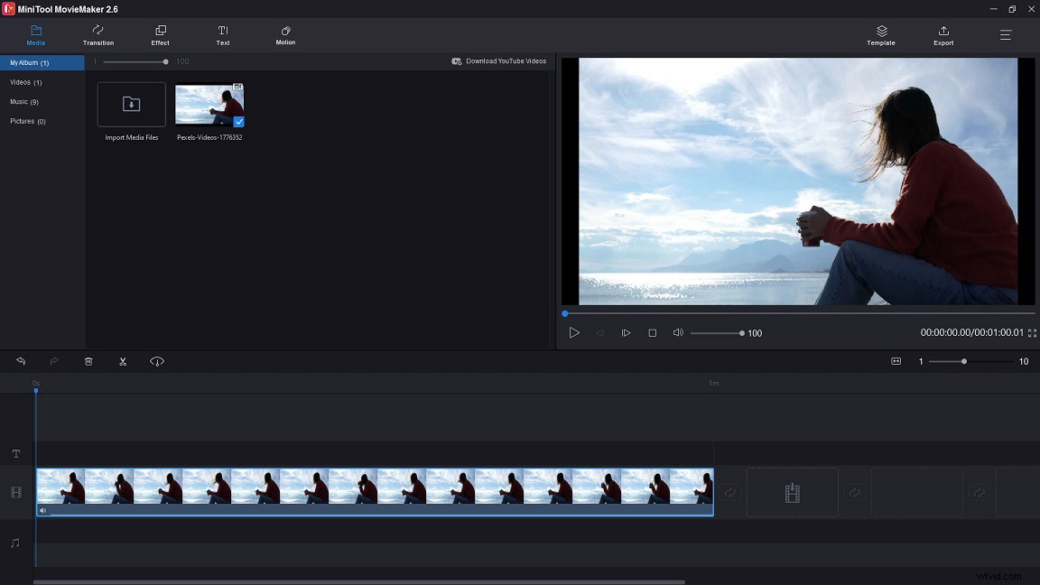Step to next frame in preview
Viewport: 1040px width, 585px height.
(x=626, y=333)
